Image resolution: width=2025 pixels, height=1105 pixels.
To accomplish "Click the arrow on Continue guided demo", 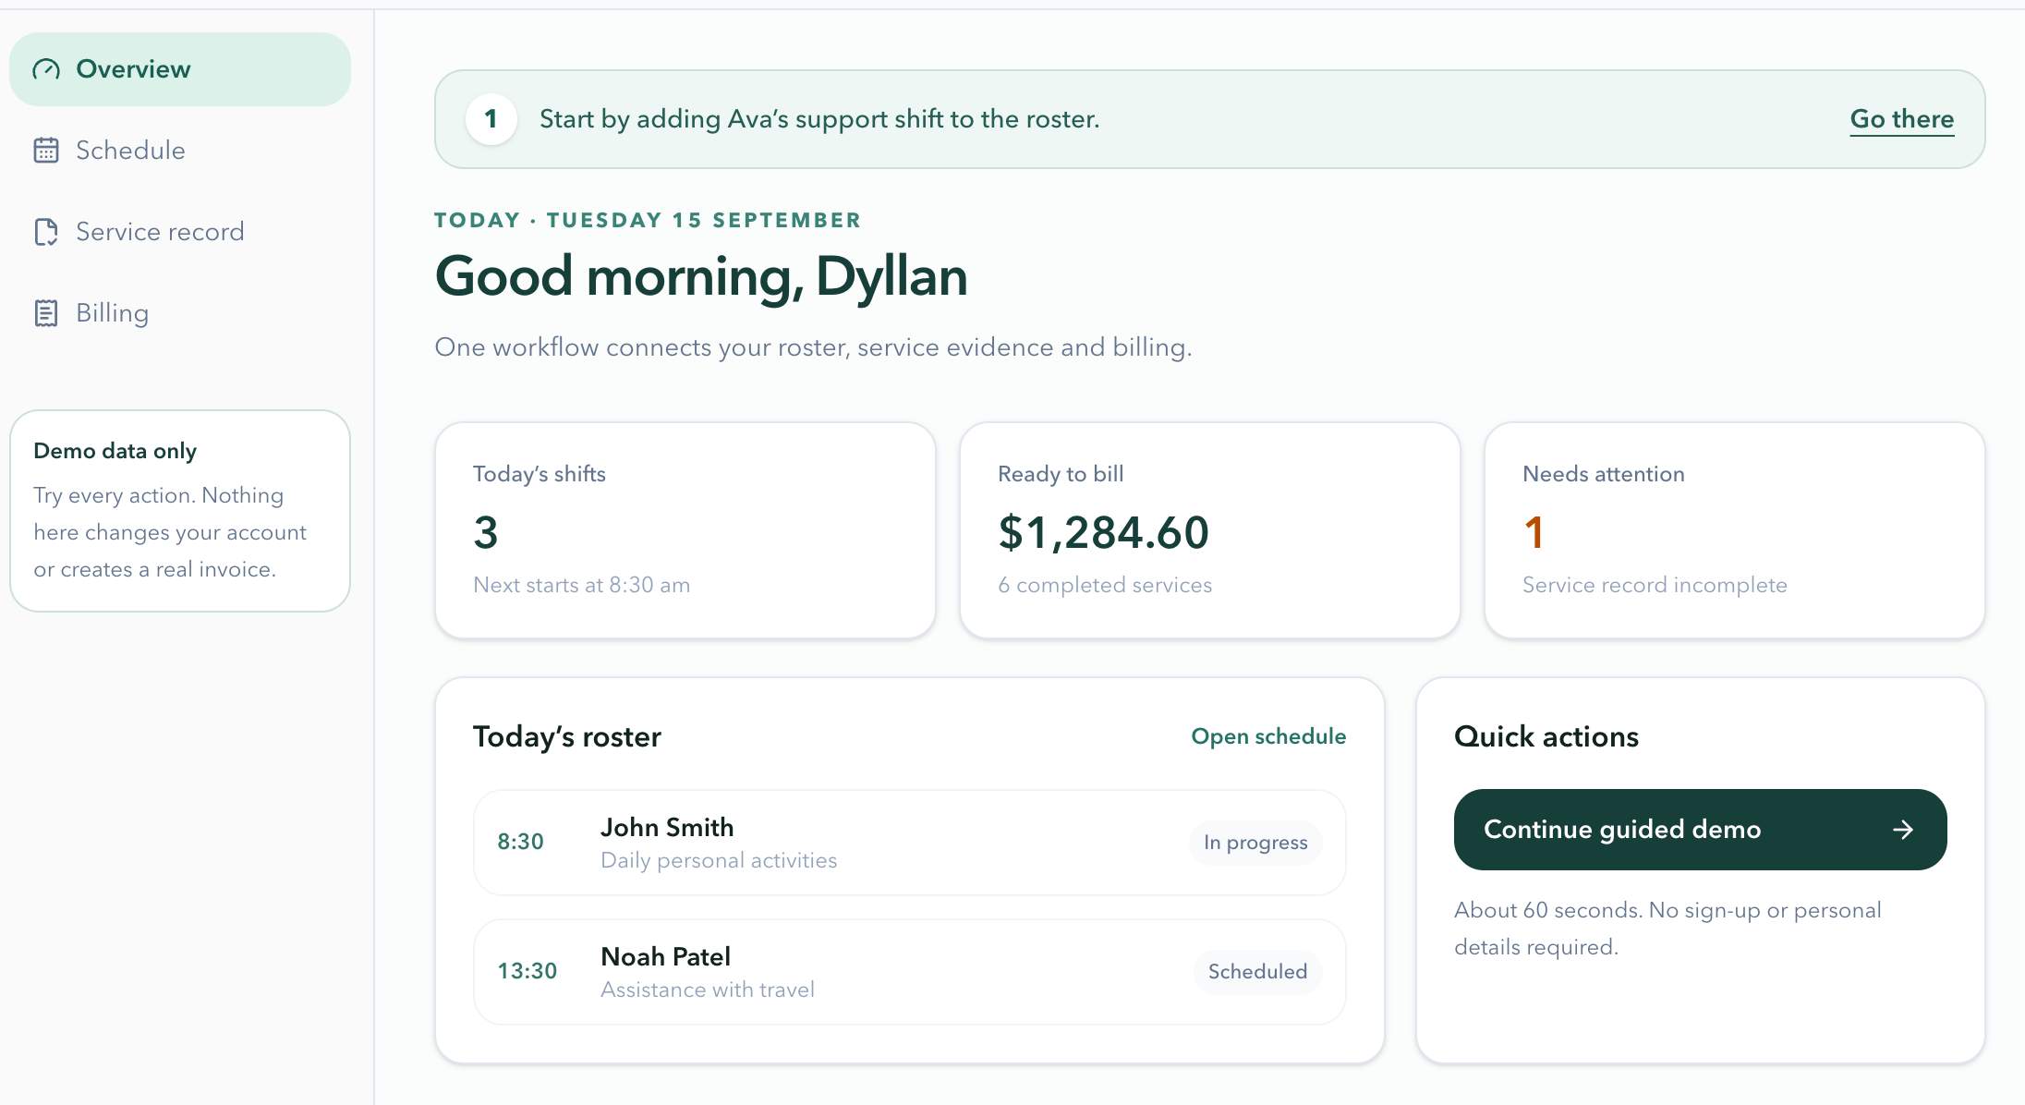I will coord(1903,830).
